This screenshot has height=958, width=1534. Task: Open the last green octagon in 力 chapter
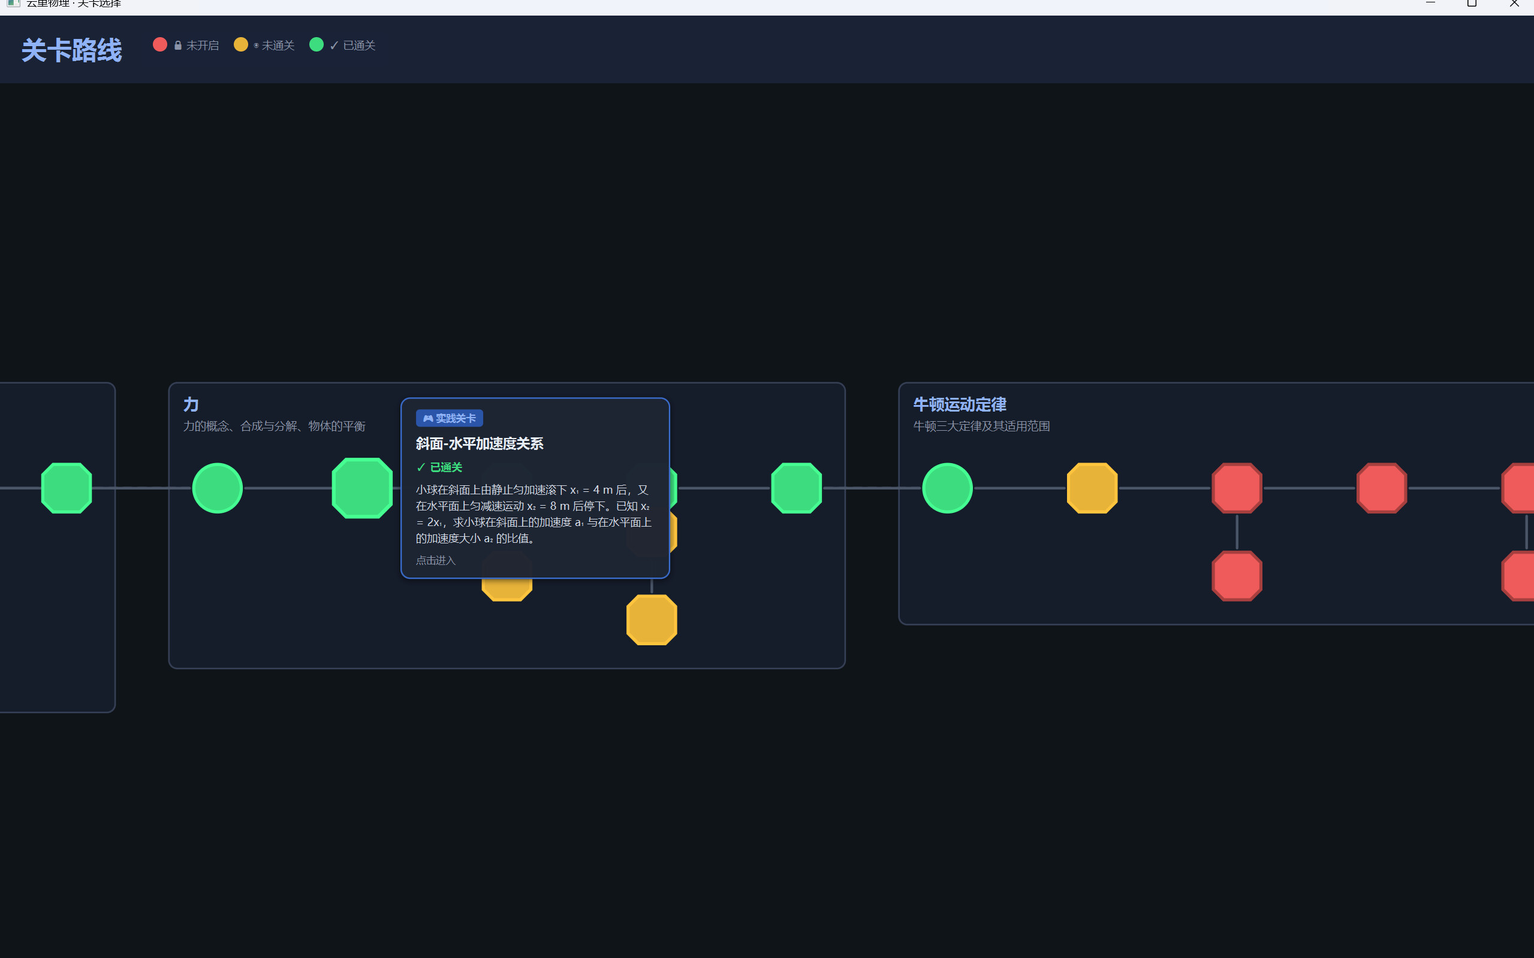pyautogui.click(x=796, y=488)
